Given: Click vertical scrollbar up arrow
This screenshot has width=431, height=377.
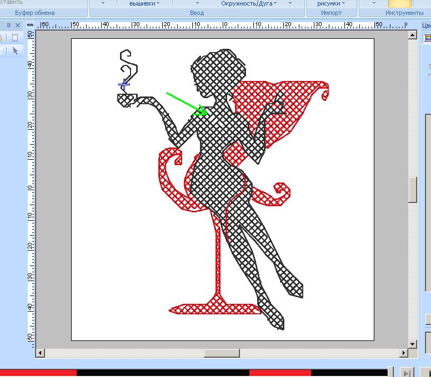Looking at the screenshot, I should coord(413,35).
